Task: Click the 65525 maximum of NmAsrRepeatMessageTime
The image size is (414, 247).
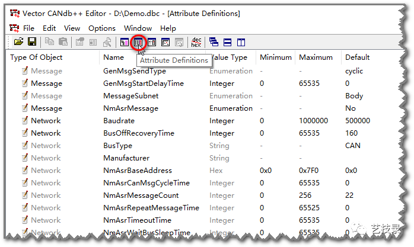Action: pos(309,208)
